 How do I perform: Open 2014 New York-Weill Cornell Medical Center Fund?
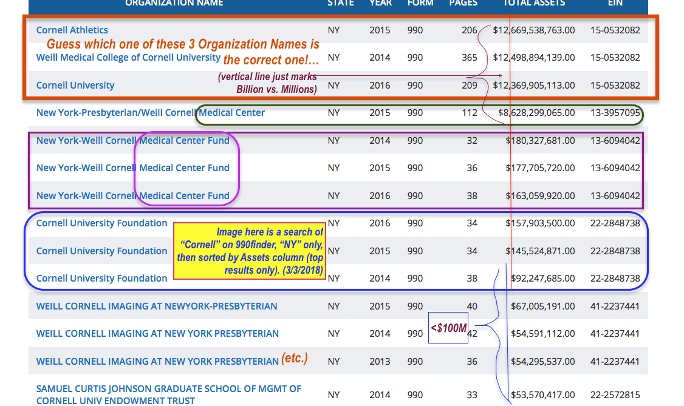[132, 141]
